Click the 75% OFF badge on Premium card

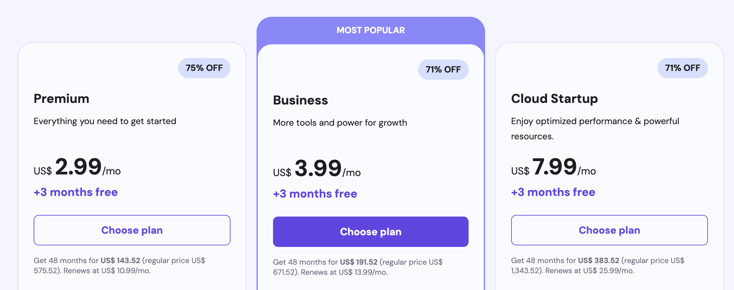(x=204, y=67)
